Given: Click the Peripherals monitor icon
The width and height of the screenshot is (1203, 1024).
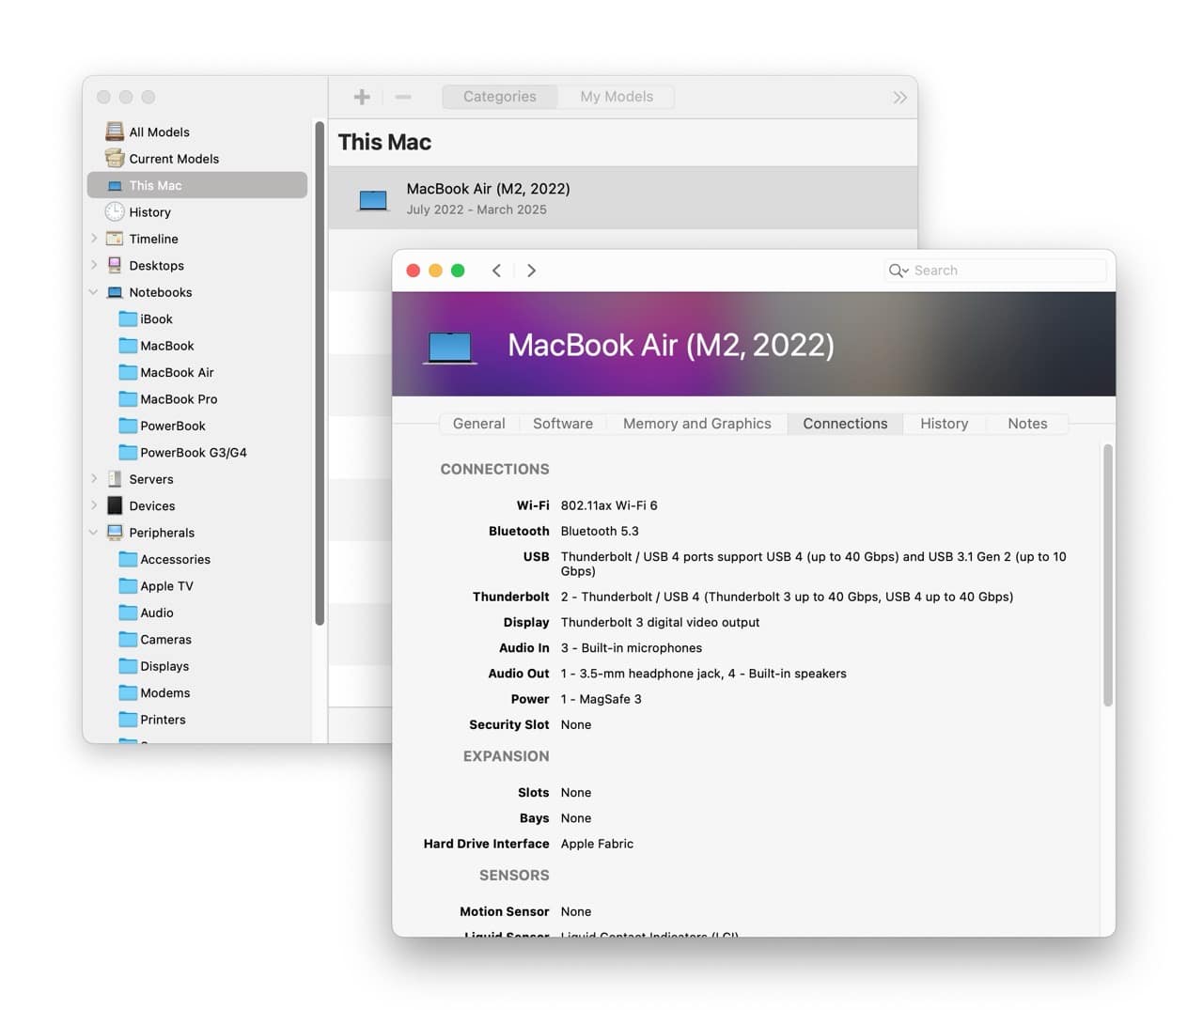Looking at the screenshot, I should pyautogui.click(x=115, y=533).
